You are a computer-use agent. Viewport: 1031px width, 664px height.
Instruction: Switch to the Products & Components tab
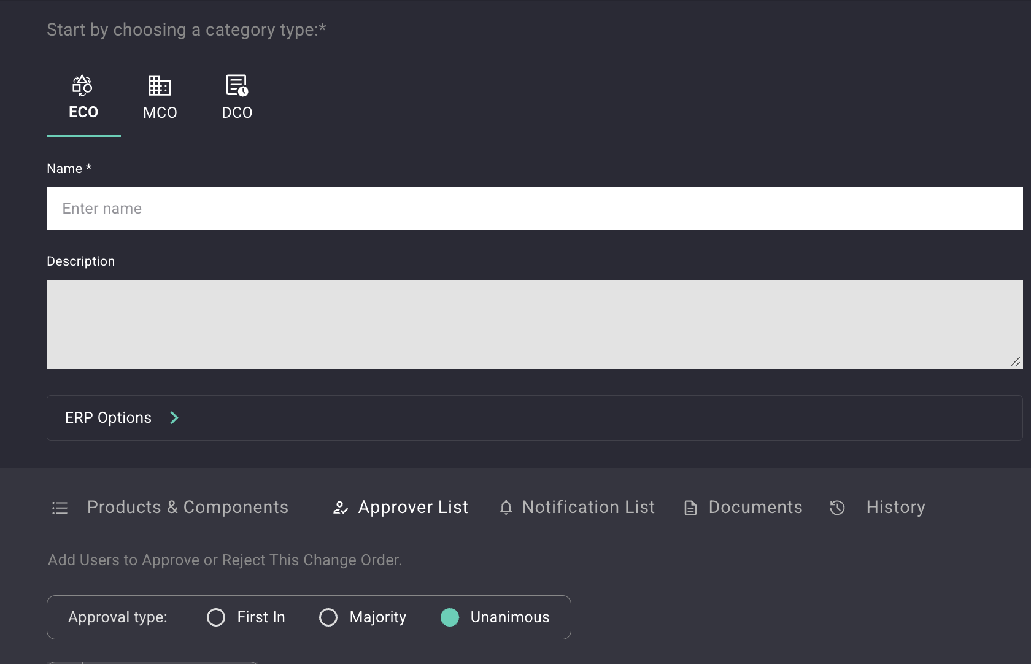187,508
